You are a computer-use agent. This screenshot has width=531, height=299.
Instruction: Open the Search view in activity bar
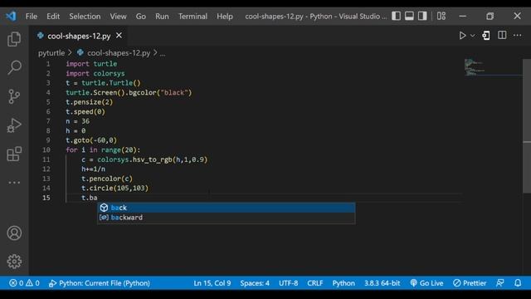pyautogui.click(x=14, y=67)
